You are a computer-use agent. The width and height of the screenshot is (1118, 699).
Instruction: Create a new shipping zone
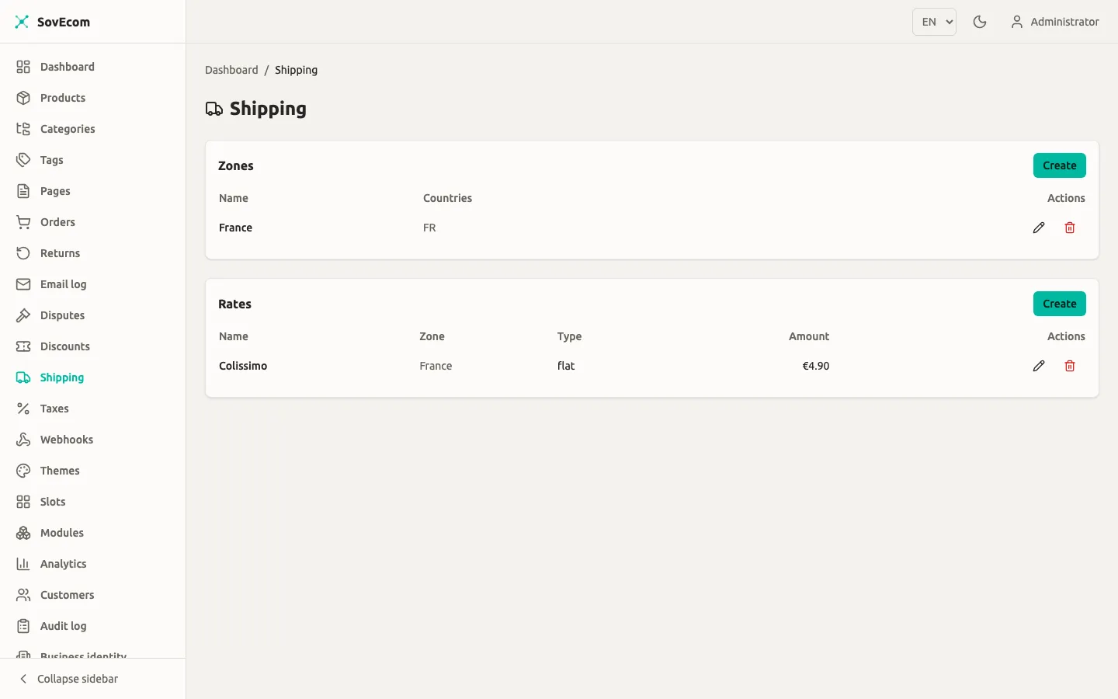click(1060, 165)
